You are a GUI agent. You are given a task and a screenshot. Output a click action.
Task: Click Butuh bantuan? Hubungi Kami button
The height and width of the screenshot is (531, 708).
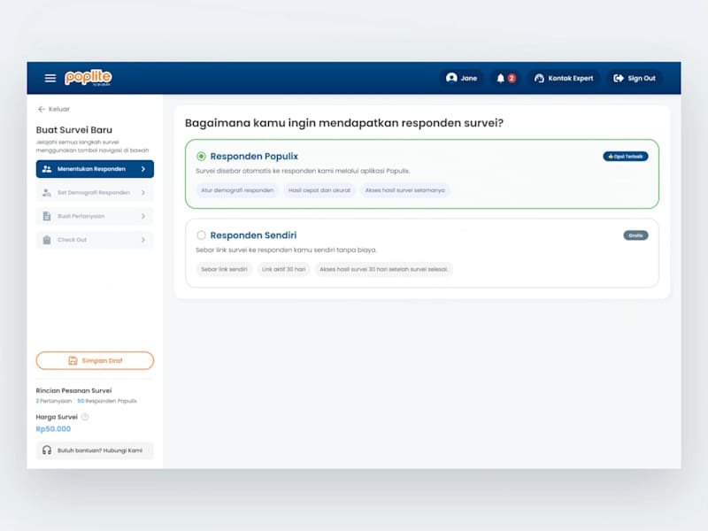point(95,450)
